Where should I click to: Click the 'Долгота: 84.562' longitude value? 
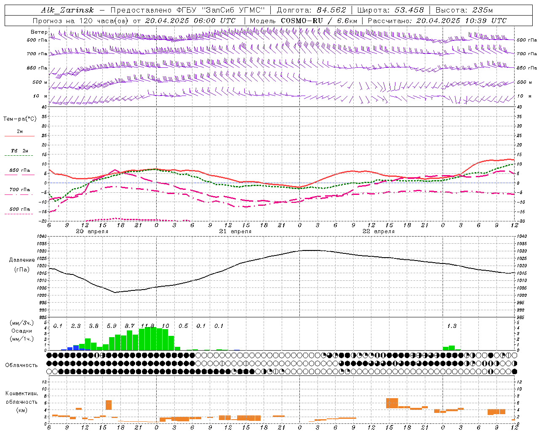click(311, 10)
